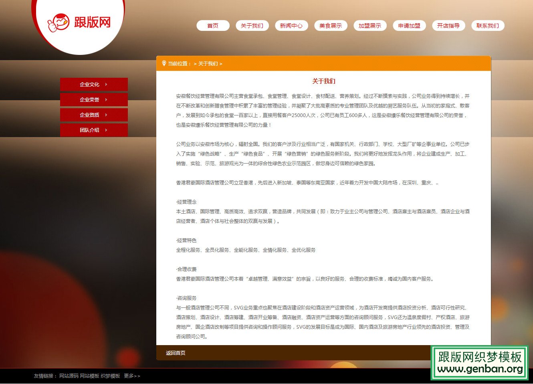Click the location pin icon in breadcrumb
533x384 pixels.
pyautogui.click(x=164, y=63)
